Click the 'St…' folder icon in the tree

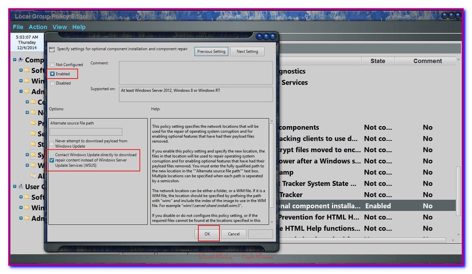[x=33, y=144]
